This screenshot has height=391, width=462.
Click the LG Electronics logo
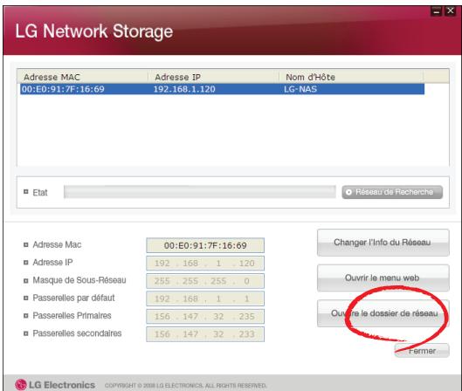[x=55, y=385]
